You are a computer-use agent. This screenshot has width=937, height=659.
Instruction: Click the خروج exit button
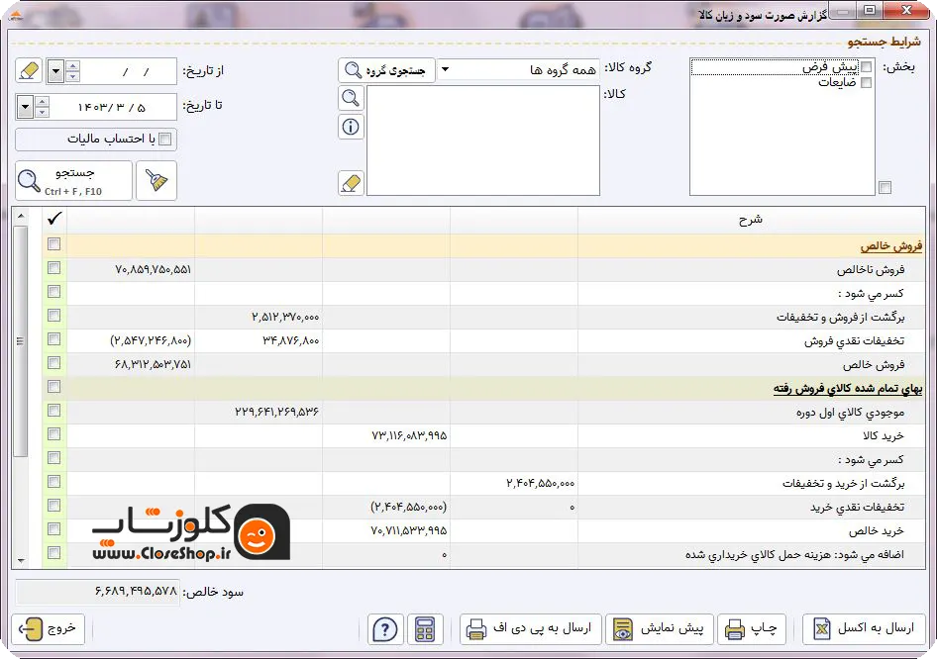coord(48,629)
